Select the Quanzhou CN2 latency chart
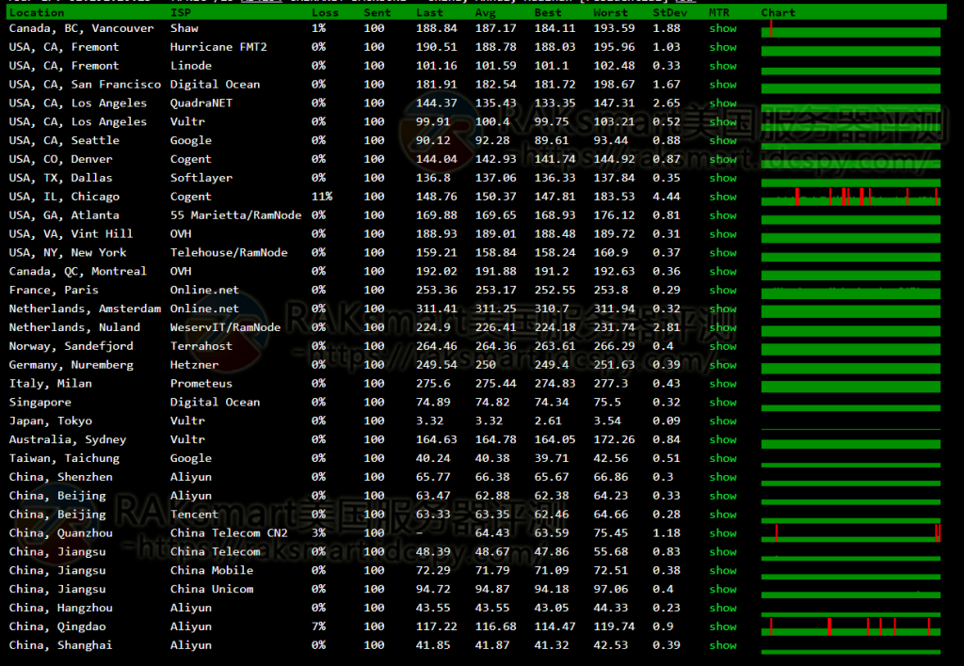 (851, 533)
